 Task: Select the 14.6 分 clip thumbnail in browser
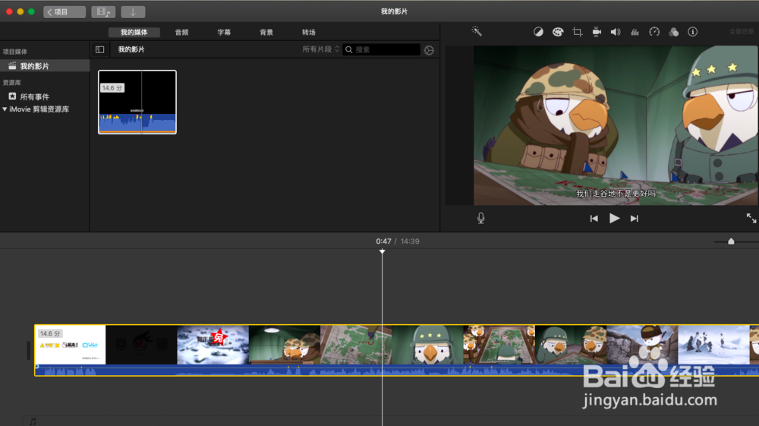coord(137,103)
